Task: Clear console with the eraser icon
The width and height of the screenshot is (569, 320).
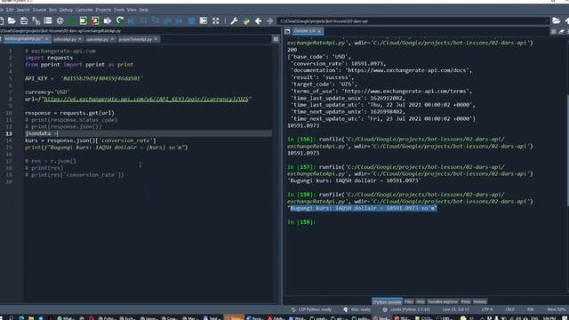Action: click(561, 32)
